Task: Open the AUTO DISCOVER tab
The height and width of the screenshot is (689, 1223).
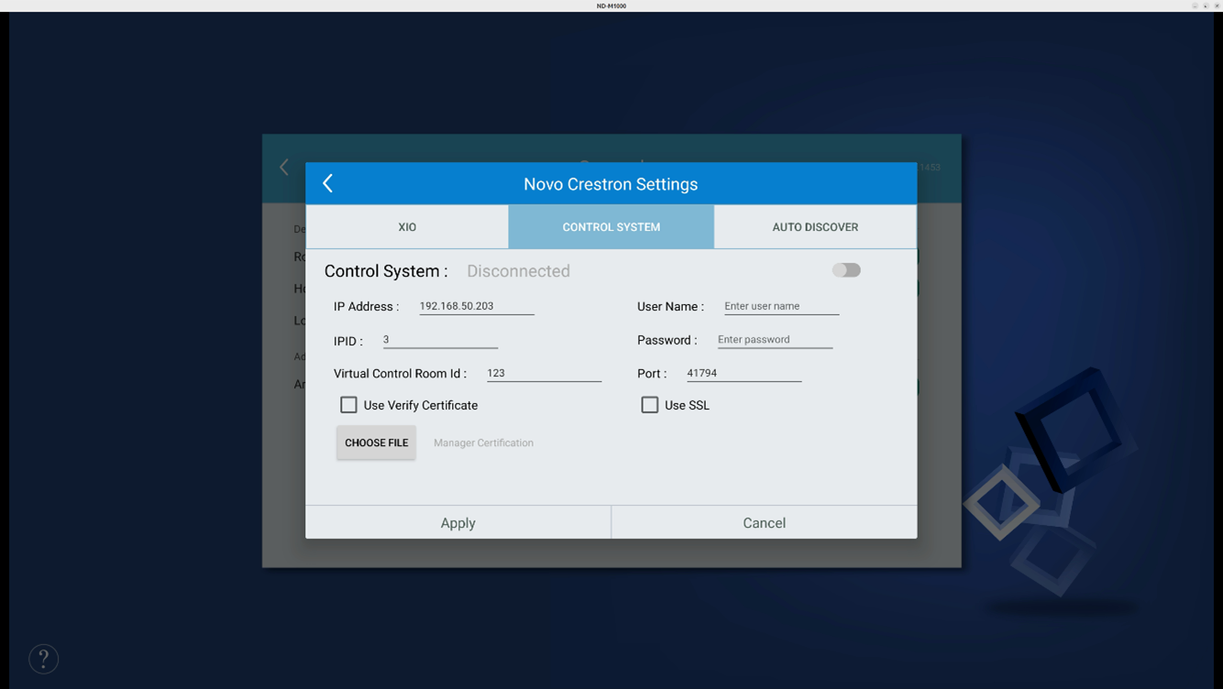Action: pyautogui.click(x=815, y=227)
